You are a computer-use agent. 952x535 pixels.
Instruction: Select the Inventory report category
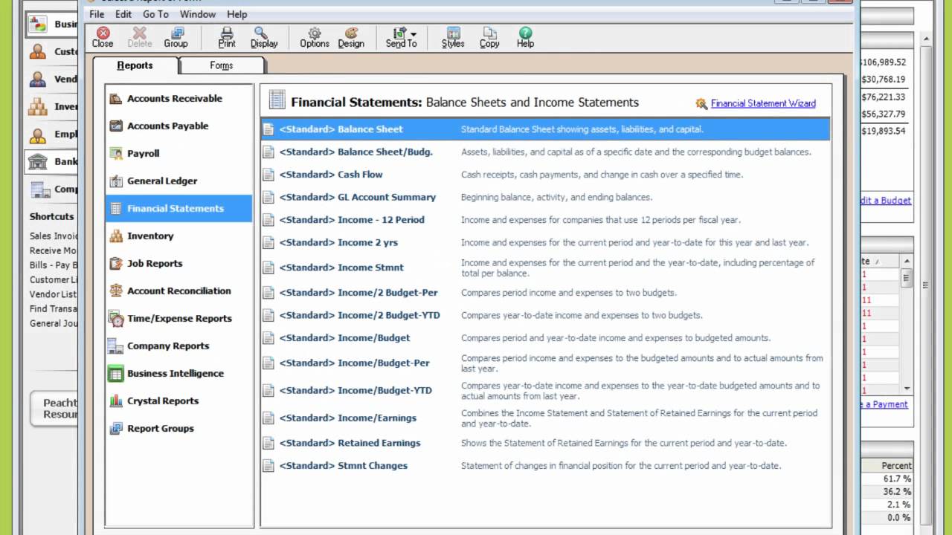click(178, 236)
